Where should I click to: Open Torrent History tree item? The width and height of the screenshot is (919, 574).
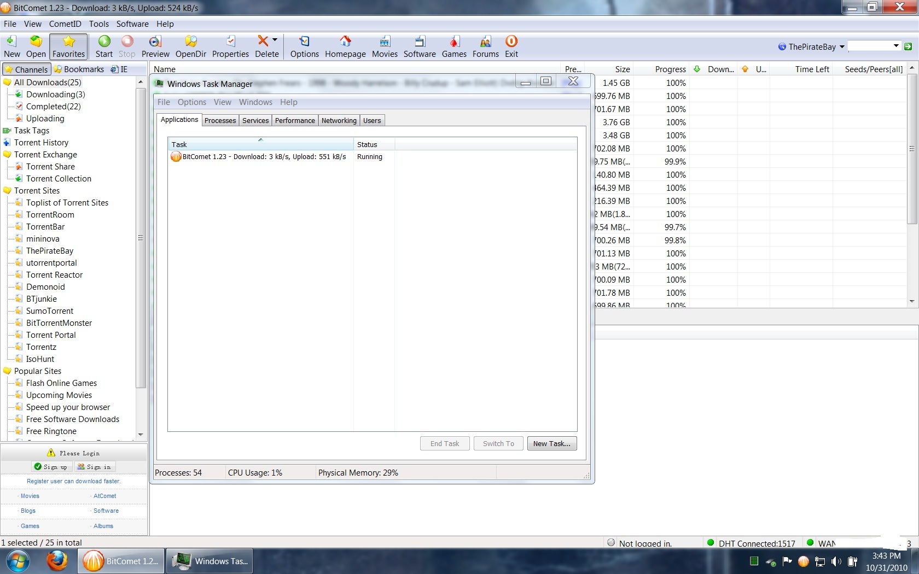click(41, 143)
